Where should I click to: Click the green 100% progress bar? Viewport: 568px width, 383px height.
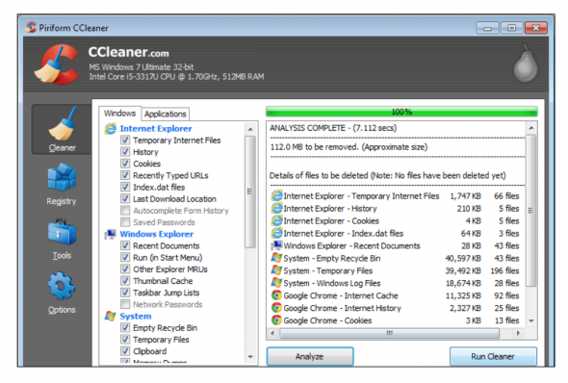401,112
